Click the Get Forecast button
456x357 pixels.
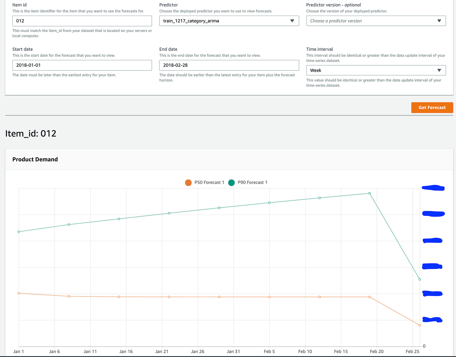(x=432, y=107)
